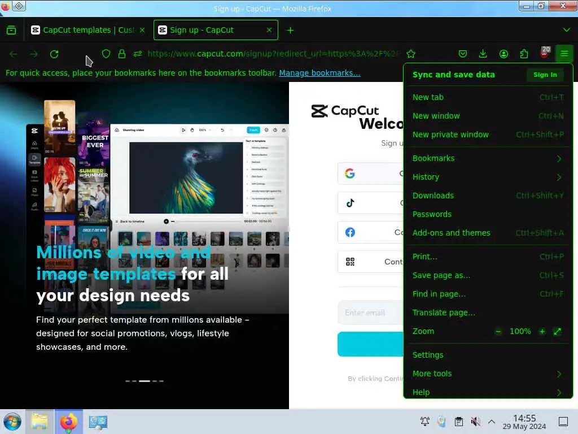The width and height of the screenshot is (578, 434).
Task: Open the Firefox View icon in tab bar
Action: coord(11,31)
